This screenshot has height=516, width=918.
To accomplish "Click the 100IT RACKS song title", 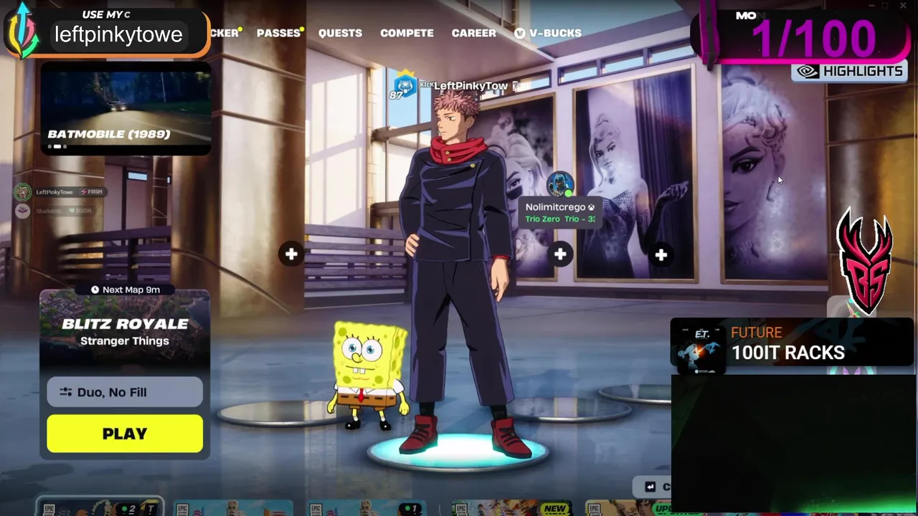I will (x=788, y=353).
